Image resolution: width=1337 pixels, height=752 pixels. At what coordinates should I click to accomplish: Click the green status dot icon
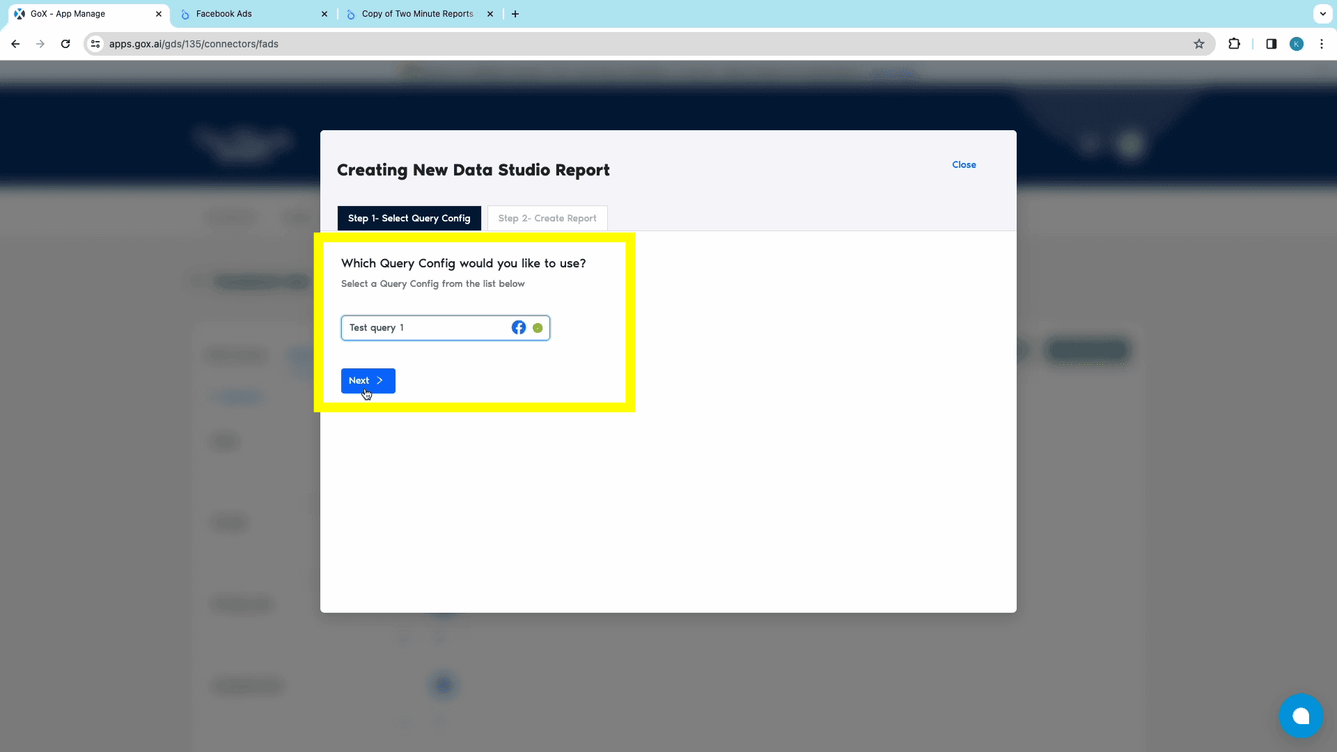pos(538,328)
